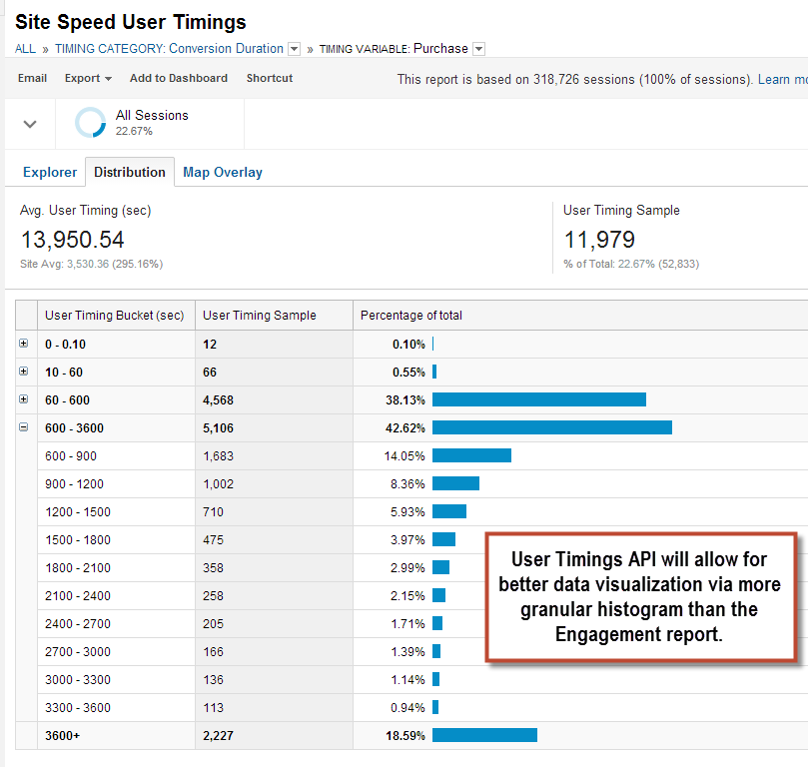The image size is (808, 767).
Task: Click the TIMING CATEGORY: Conversion Duration breadcrumb link
Action: point(170,49)
